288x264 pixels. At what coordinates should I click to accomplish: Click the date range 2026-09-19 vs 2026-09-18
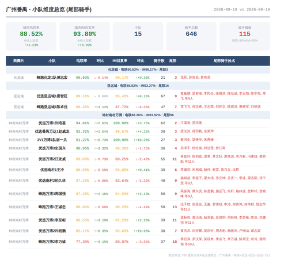[242, 10]
